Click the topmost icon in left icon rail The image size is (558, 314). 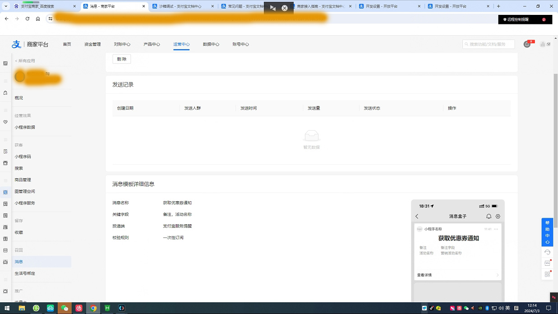coord(5,63)
